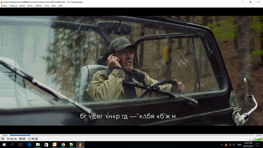Viewport: 263px width, 148px height.
Task: Adjust the VLC volume slider
Action: (x=257, y=139)
